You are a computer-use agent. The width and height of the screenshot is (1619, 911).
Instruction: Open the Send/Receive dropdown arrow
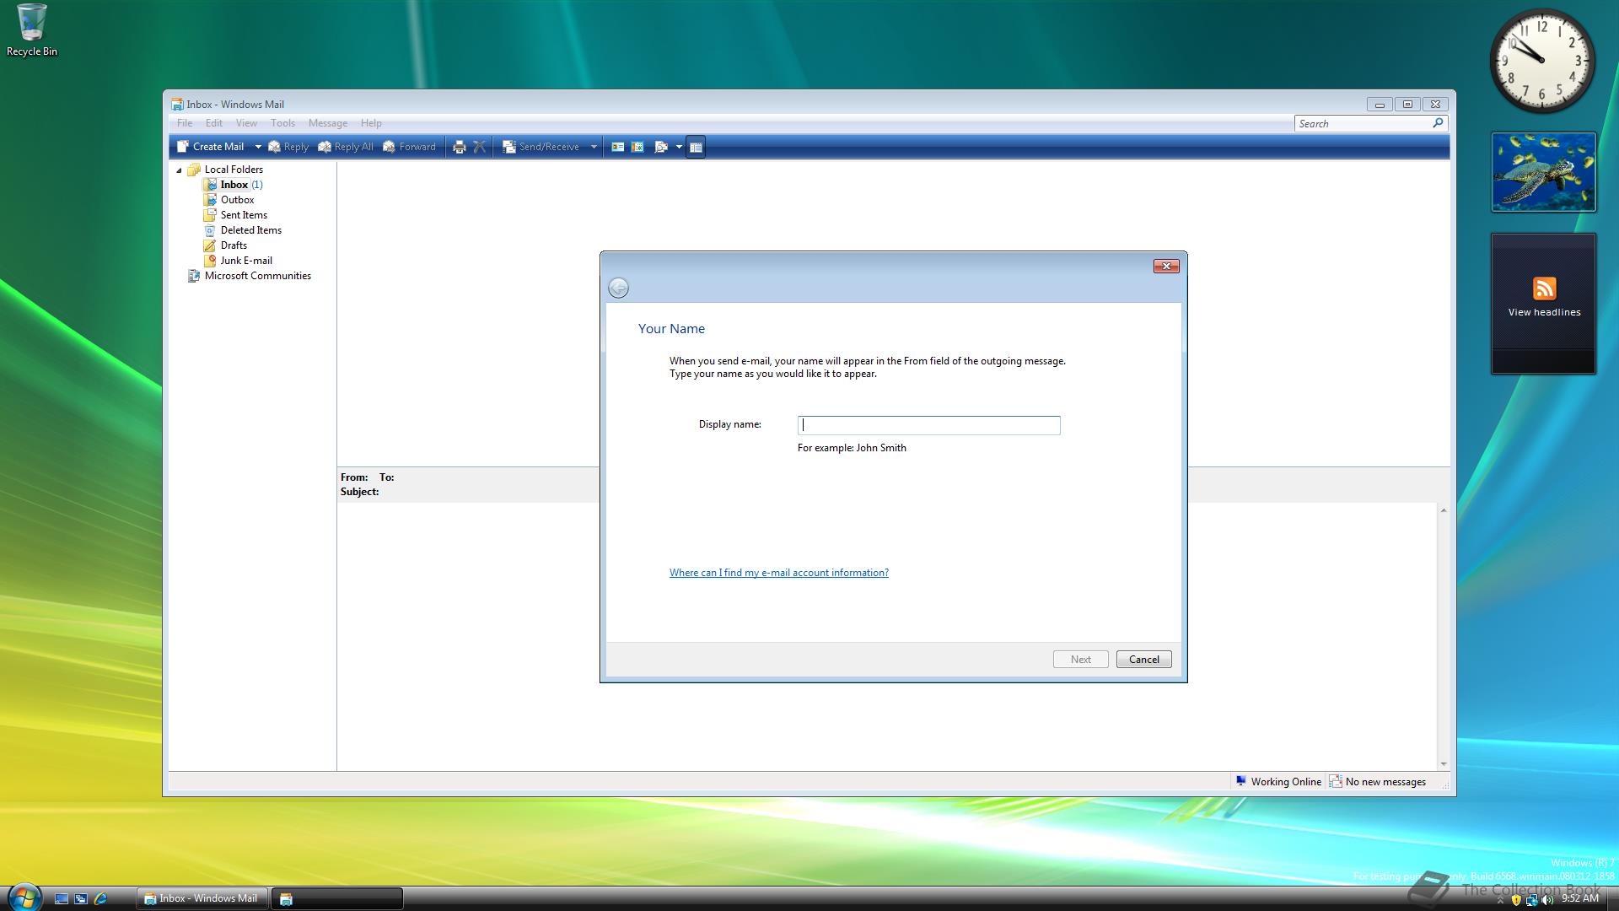pyautogui.click(x=594, y=147)
